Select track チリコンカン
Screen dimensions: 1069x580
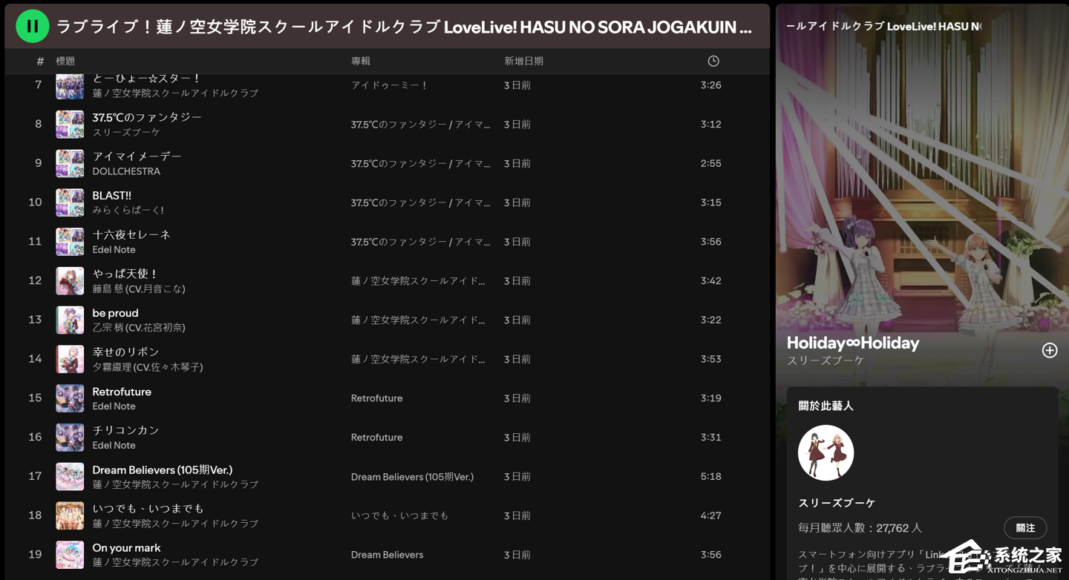[x=125, y=430]
